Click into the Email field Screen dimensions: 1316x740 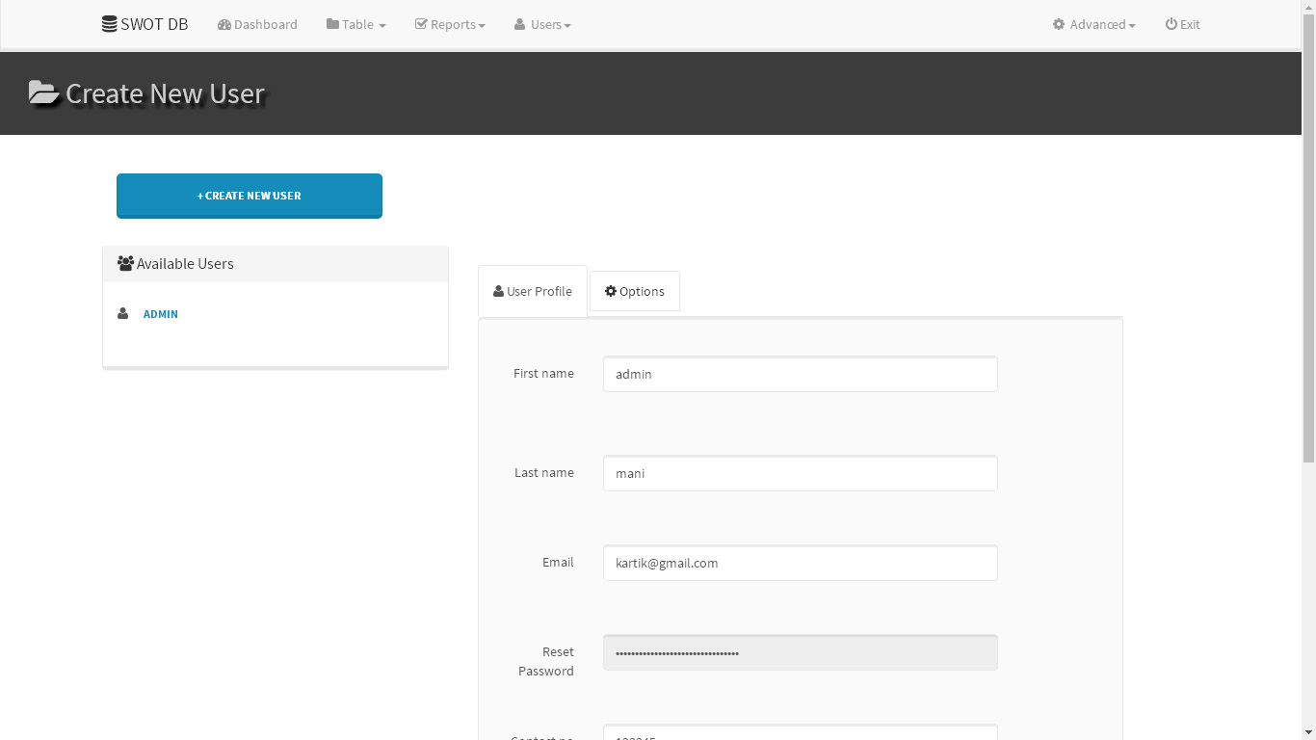(801, 563)
